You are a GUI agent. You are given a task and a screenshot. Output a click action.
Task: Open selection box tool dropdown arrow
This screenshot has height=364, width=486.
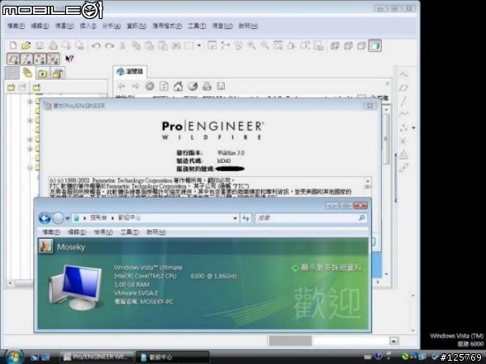click(x=199, y=45)
